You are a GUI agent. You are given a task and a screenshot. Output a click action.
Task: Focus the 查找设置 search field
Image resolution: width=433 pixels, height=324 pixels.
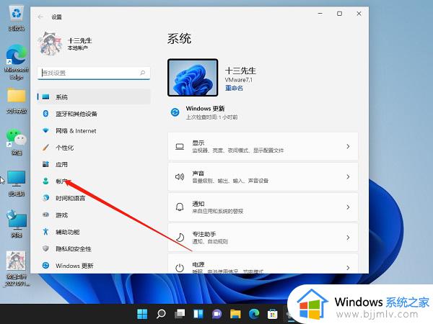(94, 73)
